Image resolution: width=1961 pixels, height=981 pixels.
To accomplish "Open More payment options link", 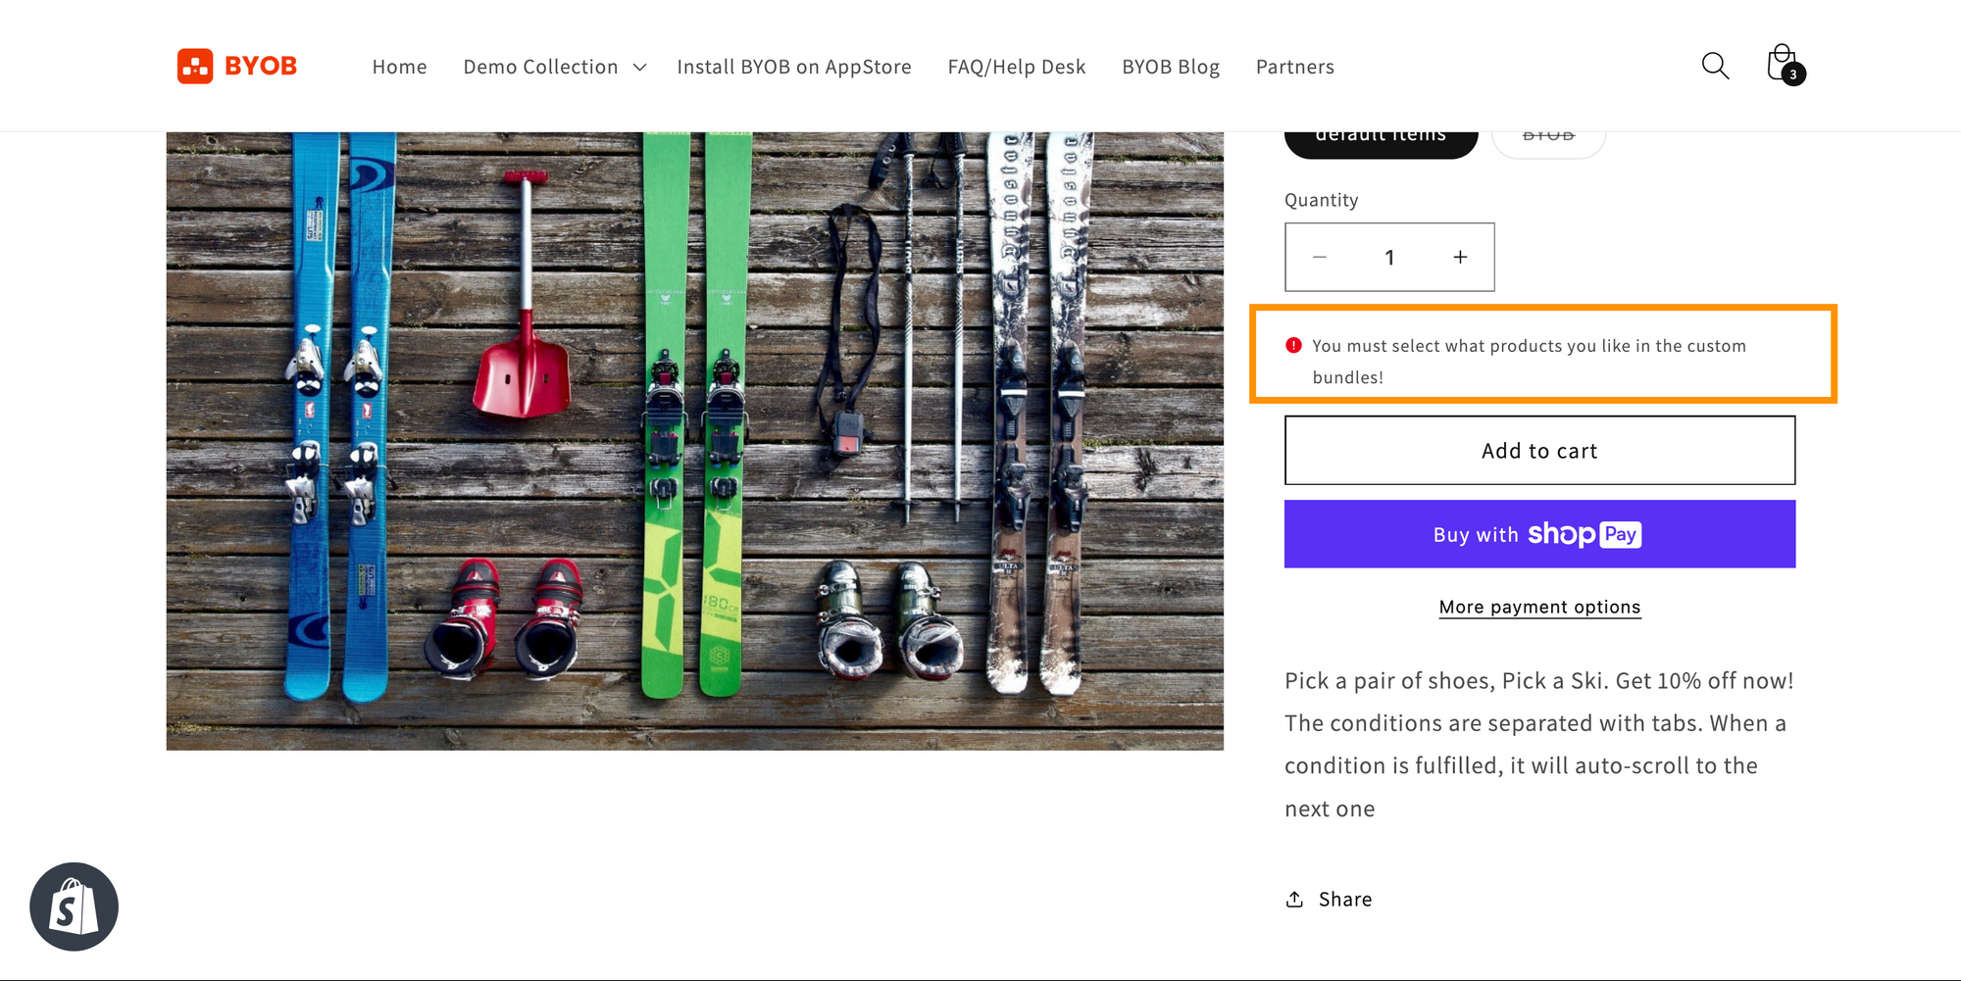I will click(1539, 607).
